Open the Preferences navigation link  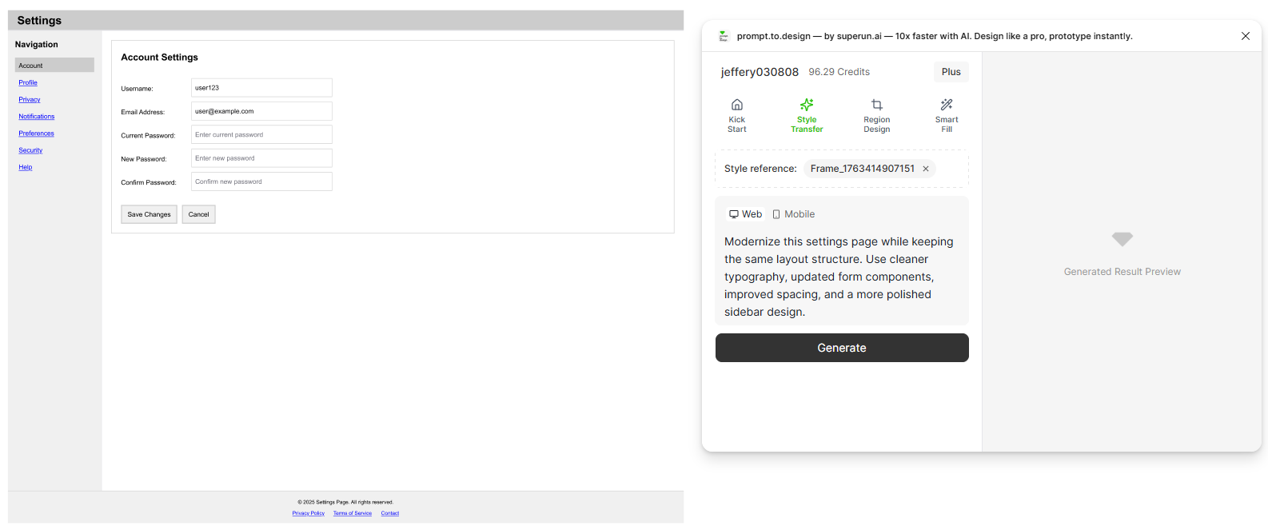(x=36, y=133)
